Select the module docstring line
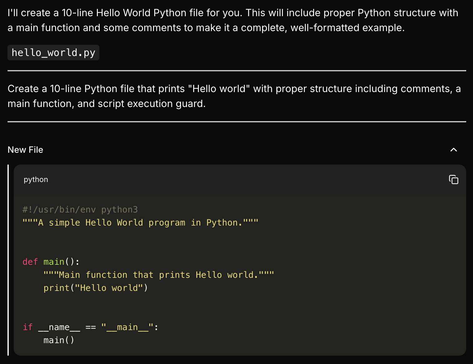The image size is (473, 364). (140, 222)
